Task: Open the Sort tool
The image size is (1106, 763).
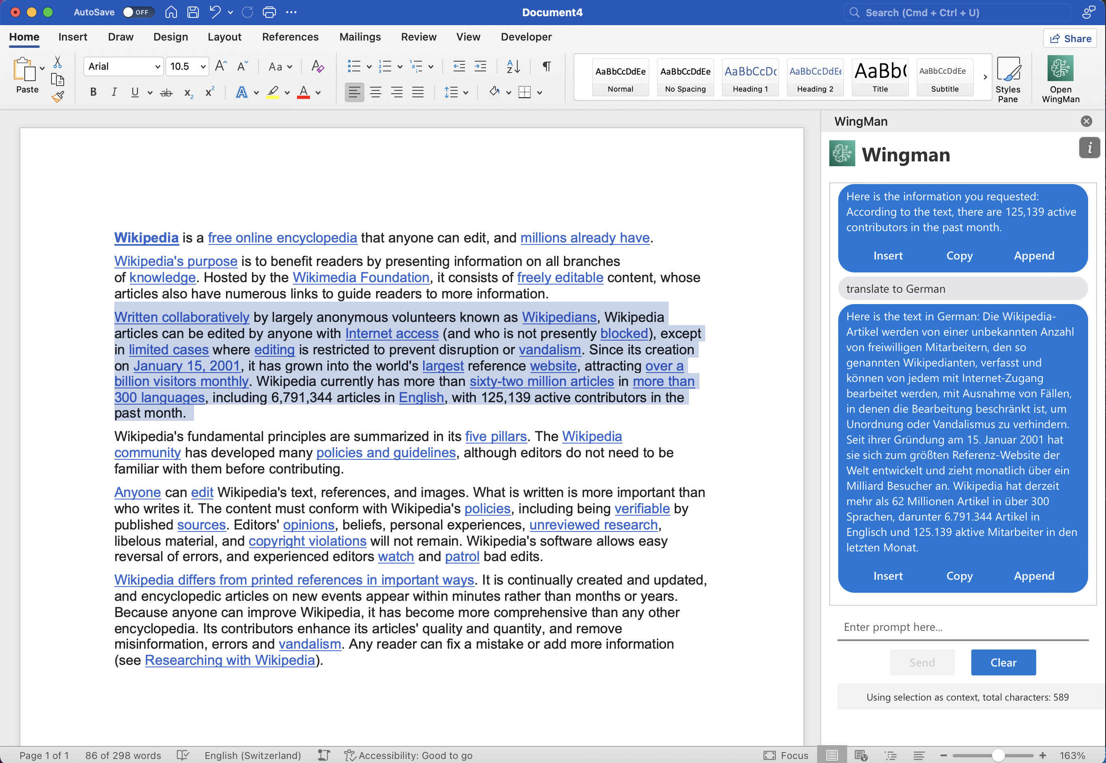Action: 513,66
